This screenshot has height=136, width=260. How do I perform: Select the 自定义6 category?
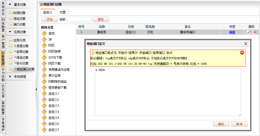click(54, 124)
